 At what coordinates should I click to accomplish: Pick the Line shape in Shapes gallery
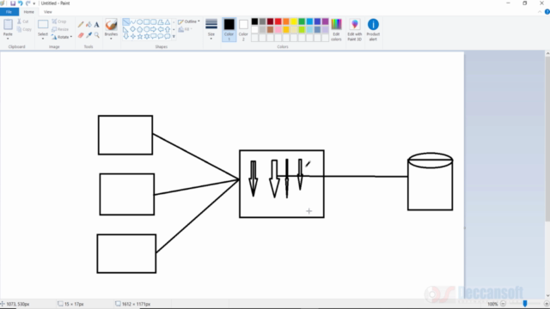click(x=126, y=22)
